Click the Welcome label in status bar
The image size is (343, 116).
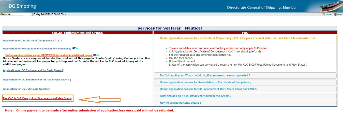point(5,14)
